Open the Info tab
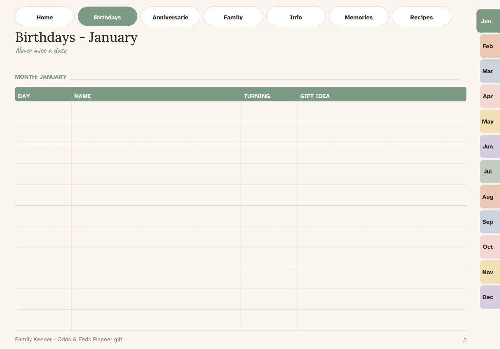Viewport: 500px width, 349px height. click(296, 17)
